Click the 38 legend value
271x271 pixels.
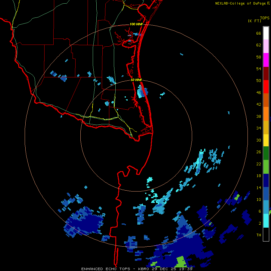[259, 116]
